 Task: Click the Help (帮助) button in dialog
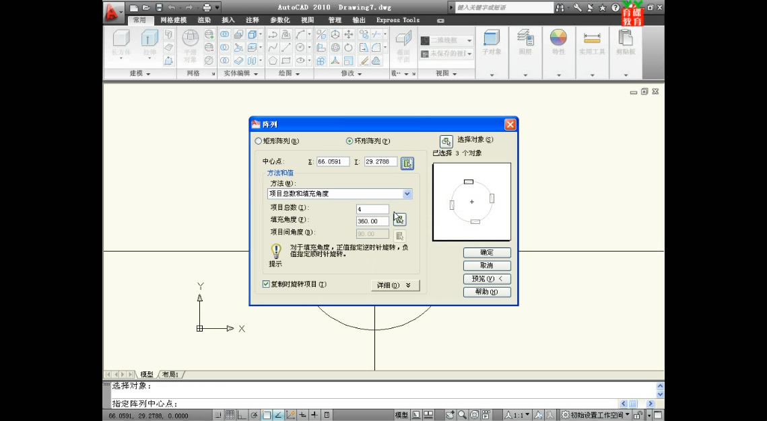487,292
